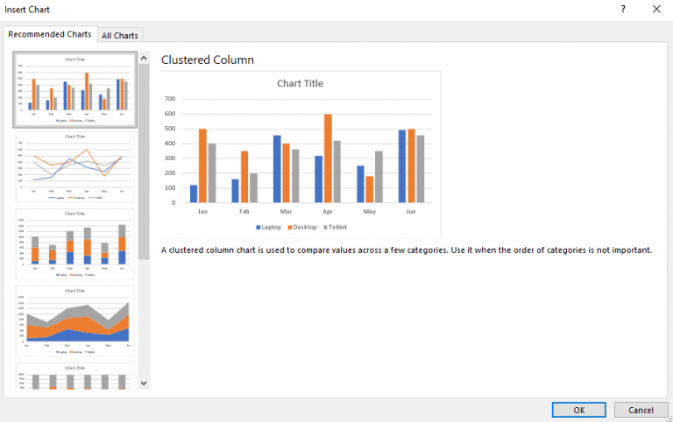673x422 pixels.
Task: Switch to the All Charts tab
Action: pos(120,35)
